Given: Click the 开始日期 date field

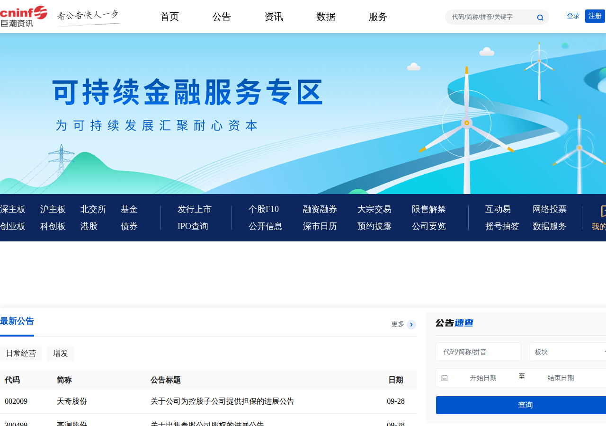Looking at the screenshot, I should [x=483, y=378].
